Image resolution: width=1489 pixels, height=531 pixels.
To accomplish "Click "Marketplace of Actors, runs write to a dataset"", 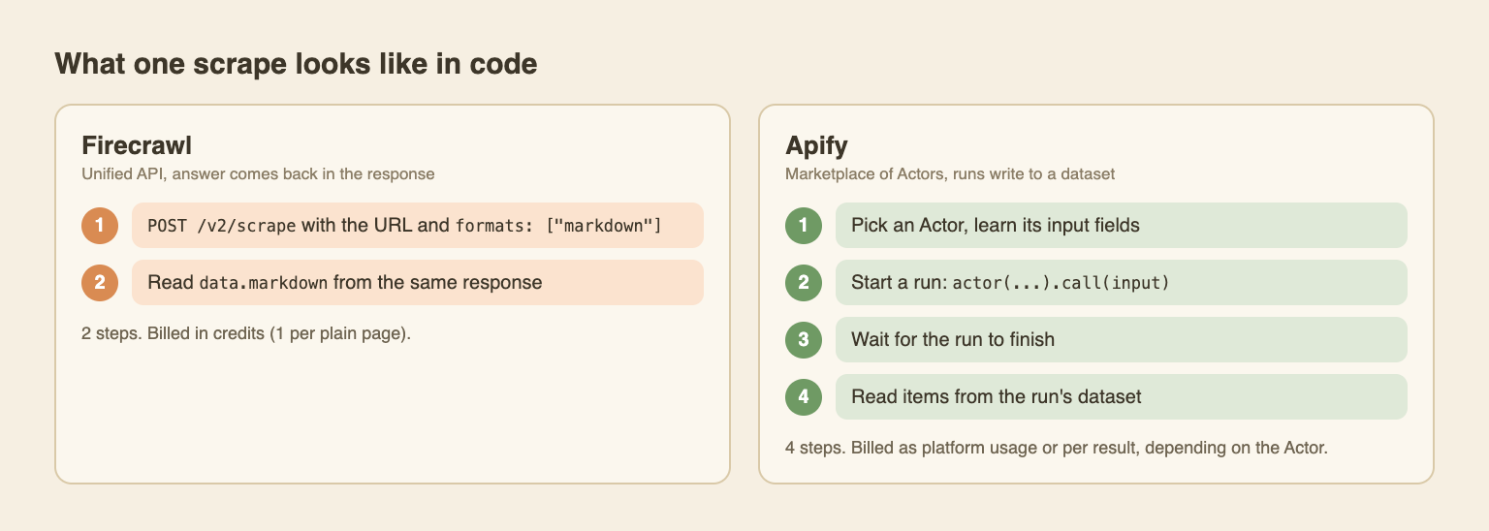I will [x=950, y=174].
